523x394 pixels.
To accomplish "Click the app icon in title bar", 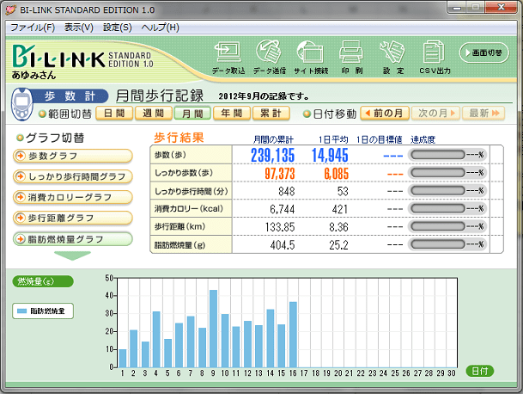I will (11, 10).
